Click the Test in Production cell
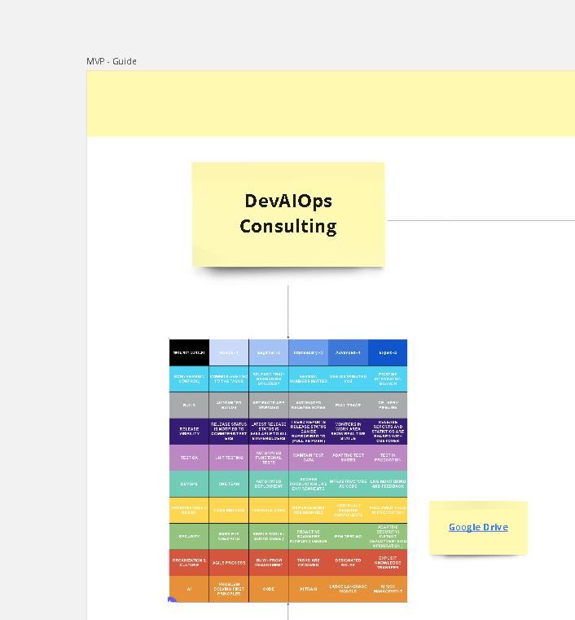 [x=388, y=458]
